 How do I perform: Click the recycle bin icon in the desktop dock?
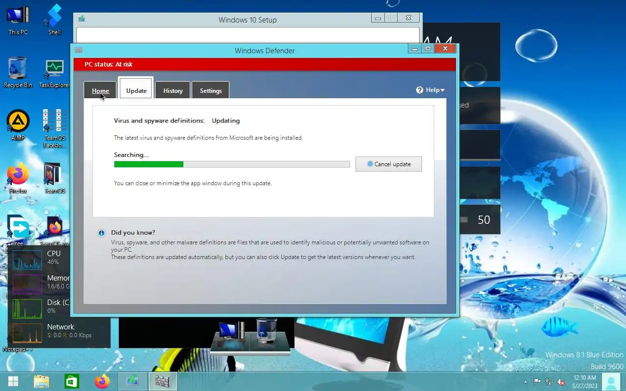267,330
